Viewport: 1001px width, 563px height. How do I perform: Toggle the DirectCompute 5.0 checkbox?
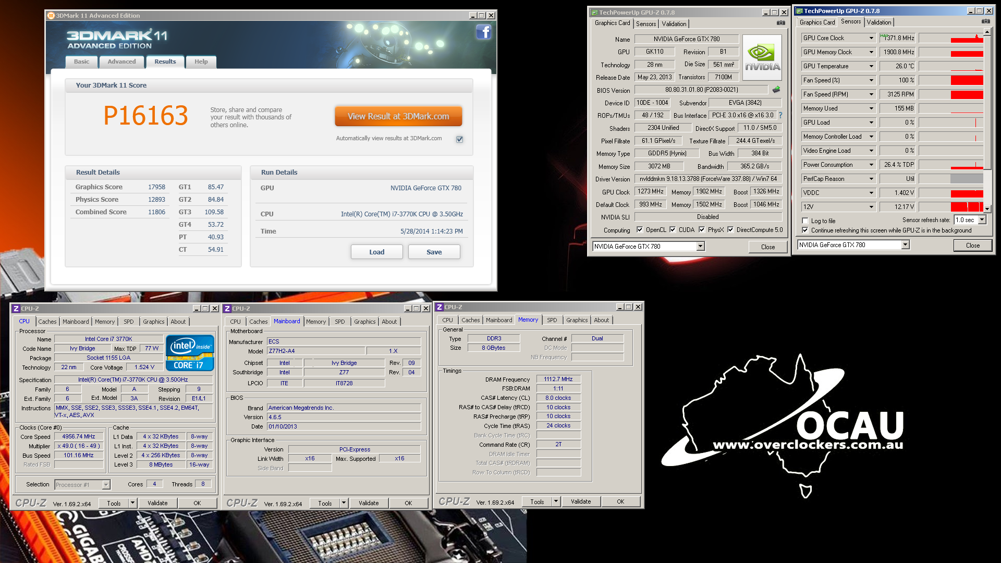(730, 229)
